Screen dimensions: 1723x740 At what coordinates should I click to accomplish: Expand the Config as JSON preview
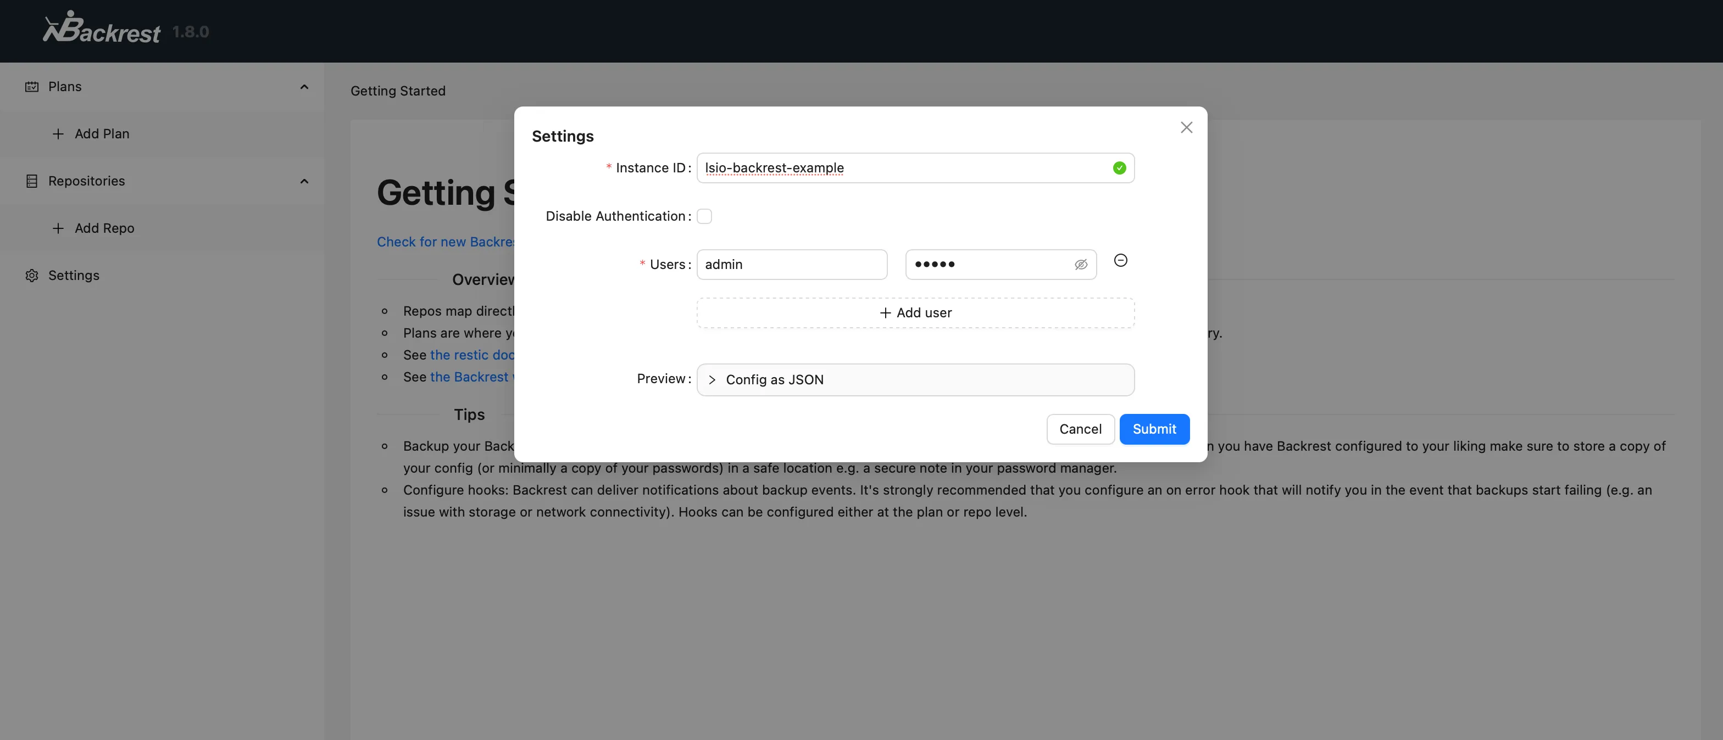(915, 380)
